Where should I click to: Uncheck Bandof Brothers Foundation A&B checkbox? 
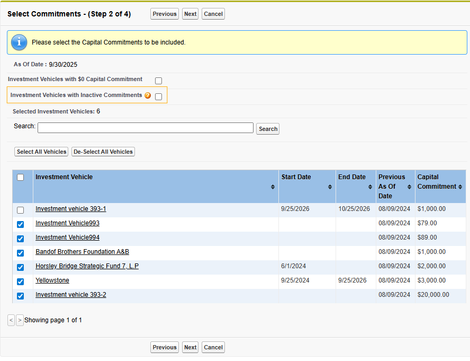[x=21, y=253]
